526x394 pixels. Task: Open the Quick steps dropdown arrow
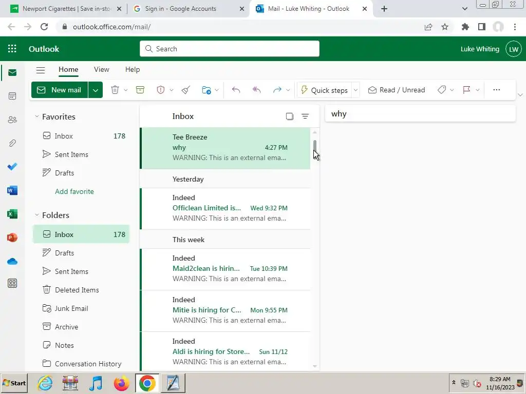pyautogui.click(x=355, y=90)
